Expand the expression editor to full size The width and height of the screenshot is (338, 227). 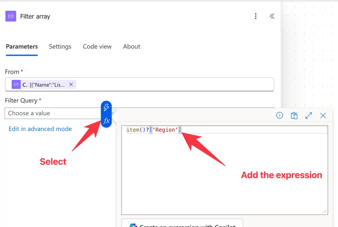[x=309, y=115]
